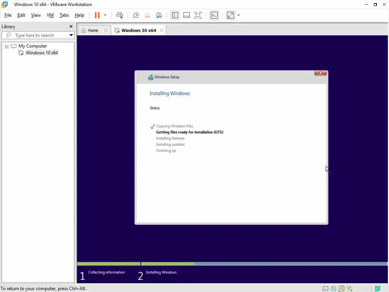Click the Installing Windows progress bar

click(264, 264)
